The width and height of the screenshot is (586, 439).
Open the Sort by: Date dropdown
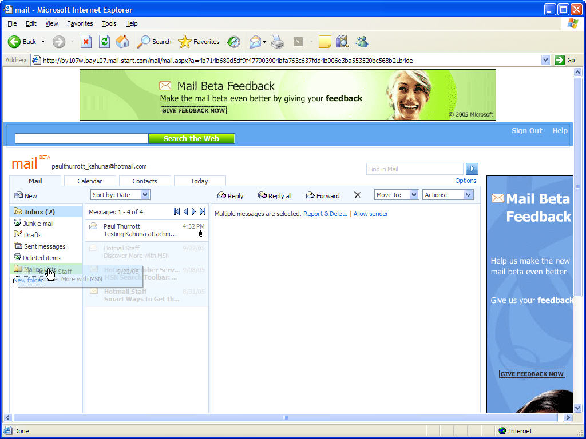tap(120, 195)
